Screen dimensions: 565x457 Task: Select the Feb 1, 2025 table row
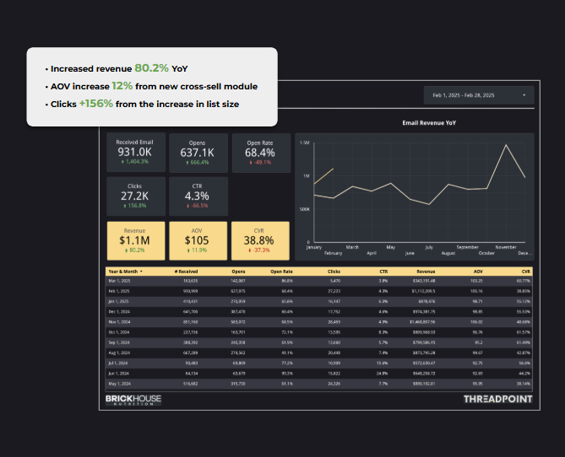click(x=319, y=290)
